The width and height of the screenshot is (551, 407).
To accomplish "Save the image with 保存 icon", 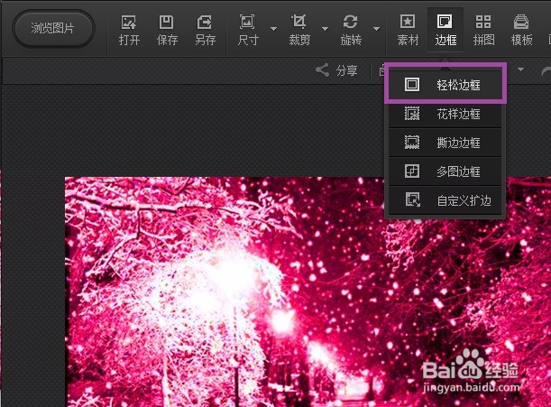I will 167,31.
